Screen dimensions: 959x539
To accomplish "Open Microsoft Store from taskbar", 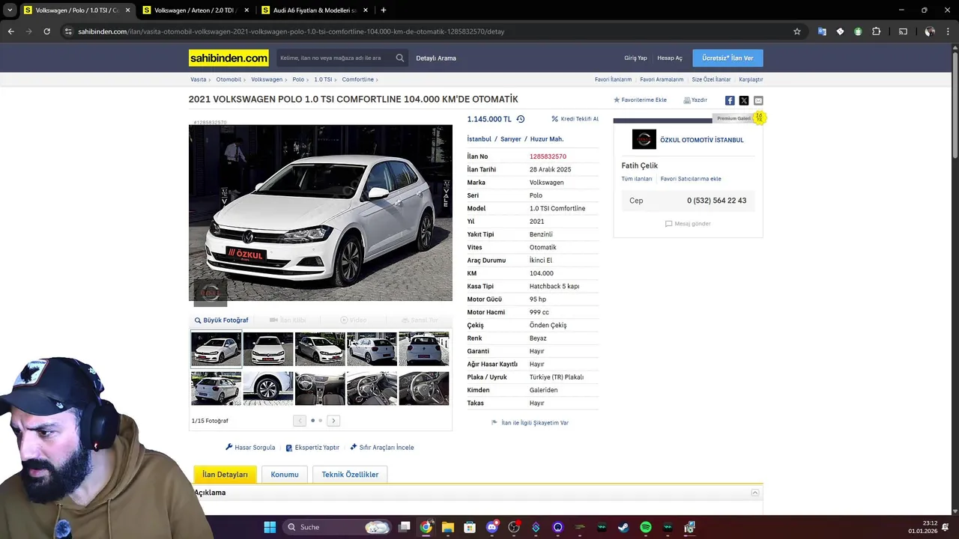I will click(x=470, y=527).
